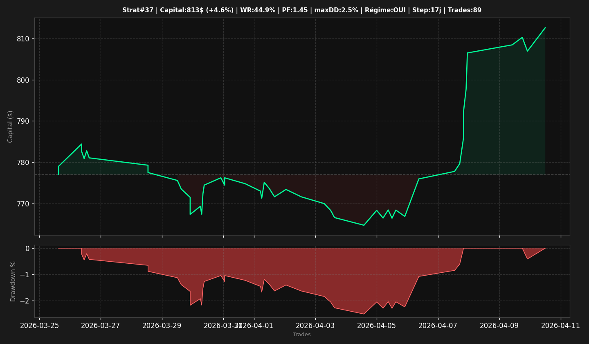Click the −2 tick on the drawdown axis
The image size is (589, 344).
point(25,301)
